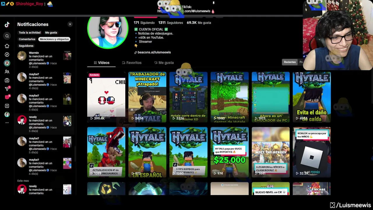Open the Explore compass icon
This screenshot has width=373, height=210.
coord(7,55)
